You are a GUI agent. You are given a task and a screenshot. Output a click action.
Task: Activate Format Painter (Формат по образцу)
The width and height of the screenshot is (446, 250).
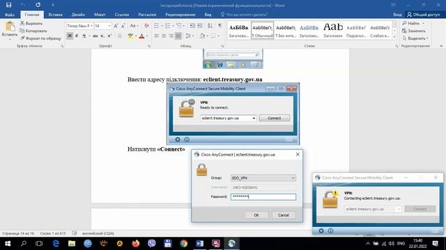(x=22, y=38)
